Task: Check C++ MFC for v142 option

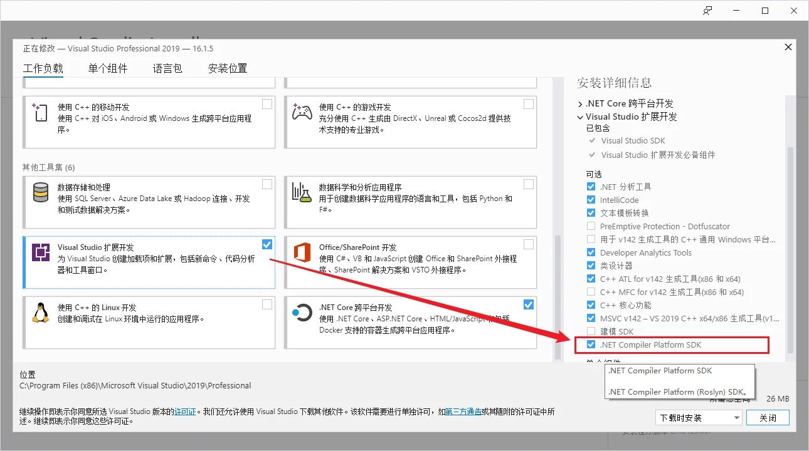Action: (x=591, y=292)
